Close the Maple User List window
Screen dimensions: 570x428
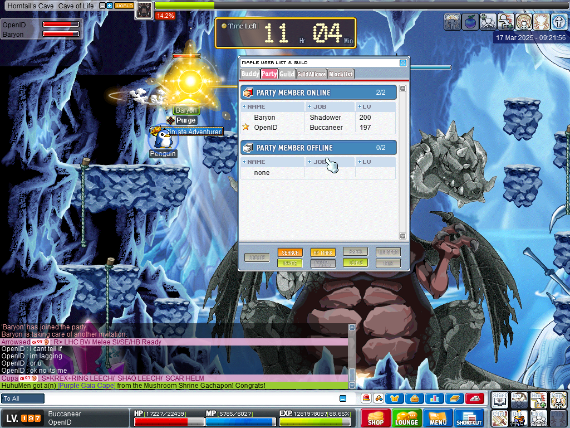click(403, 63)
